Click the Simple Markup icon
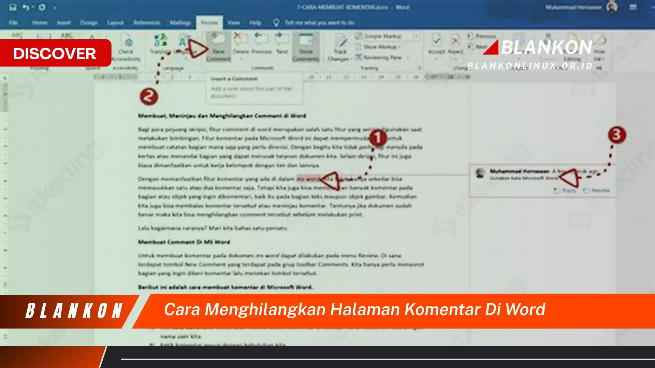The height and width of the screenshot is (368, 655). click(358, 36)
